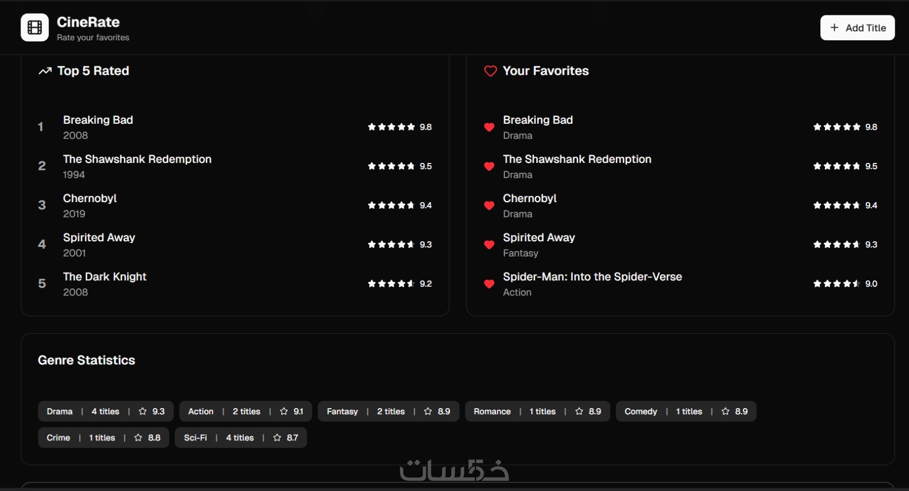Click the stars on favorite Chernobyl Drama
Image resolution: width=909 pixels, height=491 pixels.
coord(837,205)
